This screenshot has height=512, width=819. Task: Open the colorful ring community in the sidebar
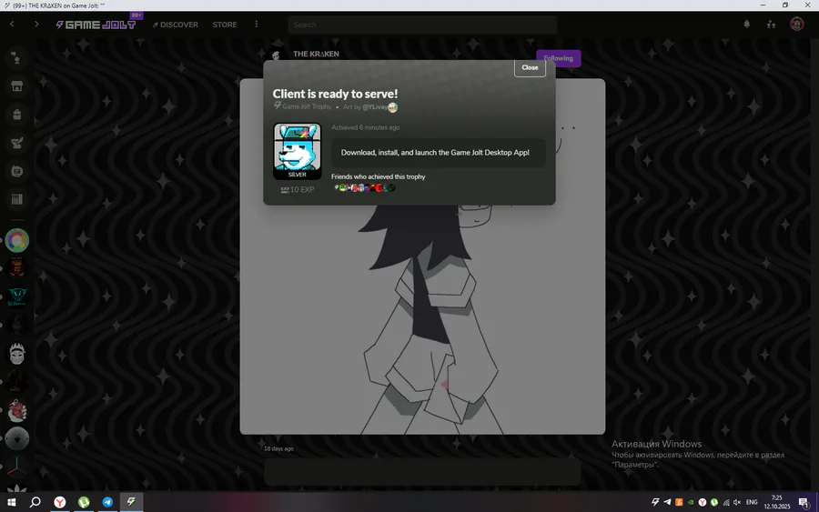(x=16, y=241)
